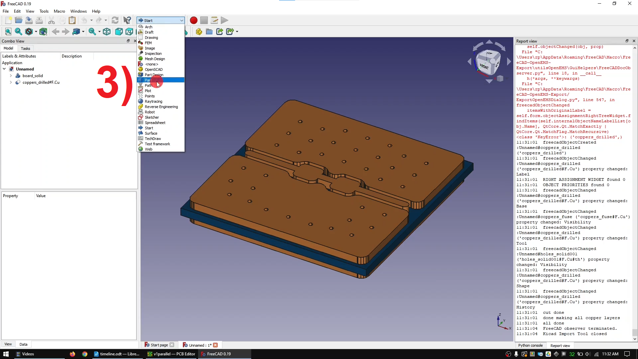Image resolution: width=638 pixels, height=359 pixels.
Task: Click navigation cube right rotate arrow
Action: [x=509, y=62]
